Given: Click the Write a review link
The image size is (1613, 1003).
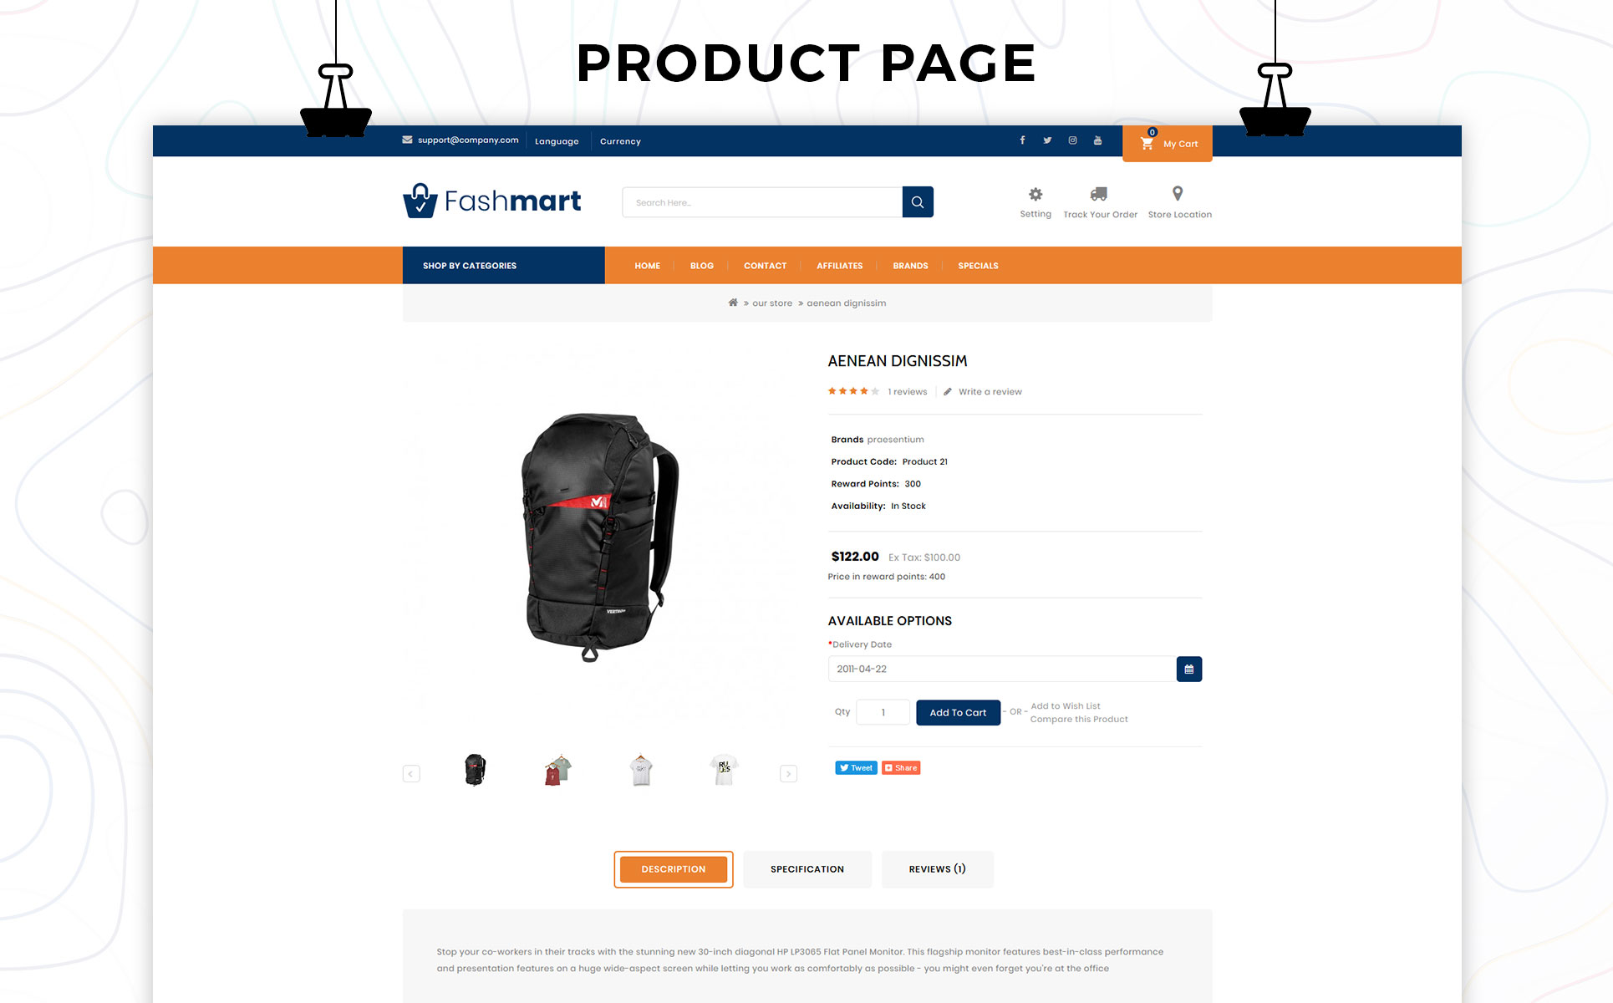Looking at the screenshot, I should [x=990, y=391].
